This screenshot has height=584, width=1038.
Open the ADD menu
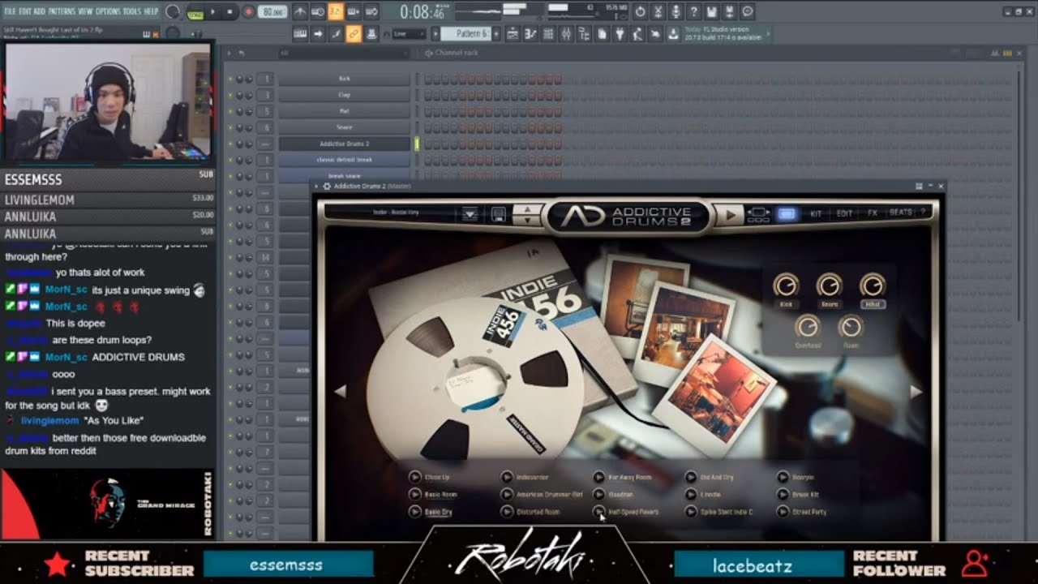pos(40,12)
